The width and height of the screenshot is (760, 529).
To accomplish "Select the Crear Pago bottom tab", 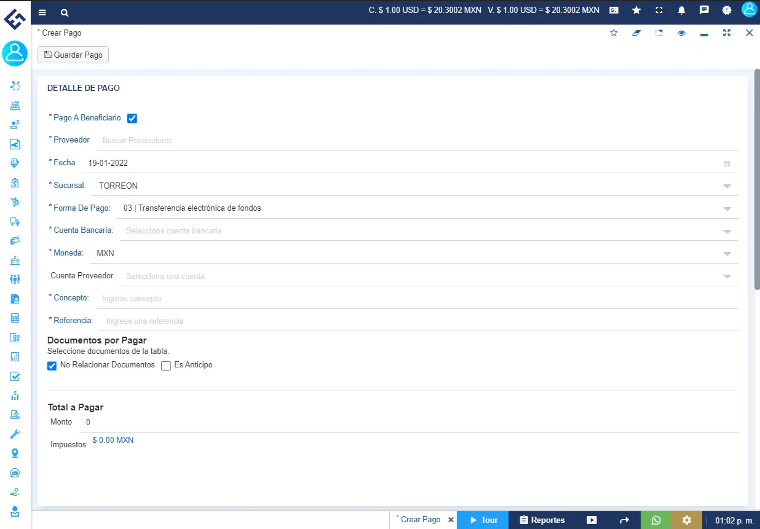I will (421, 520).
